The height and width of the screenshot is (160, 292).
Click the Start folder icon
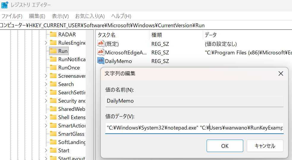pos(53,150)
